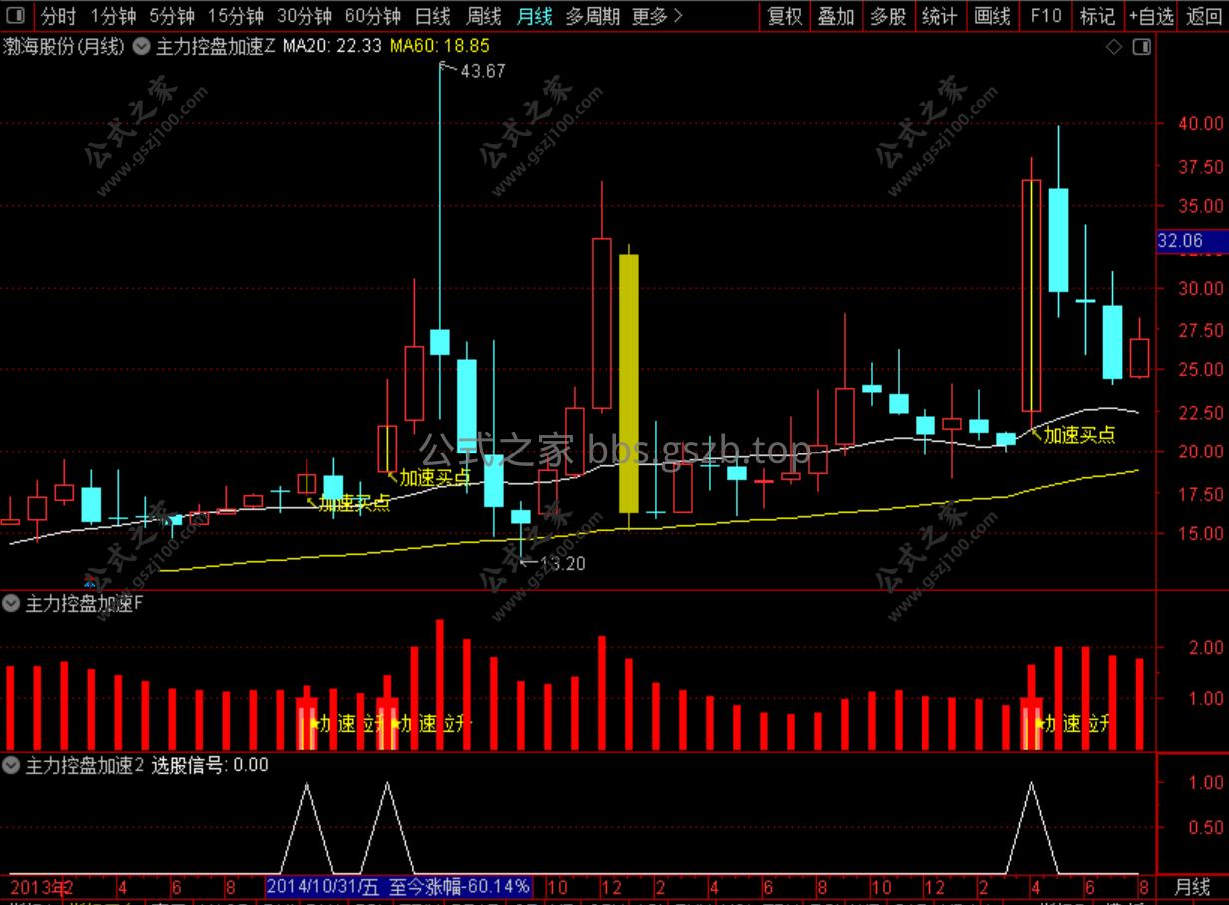Expand 主力控盘加速Z indicator dropdown
Screen dimensions: 1229x905
[143, 46]
